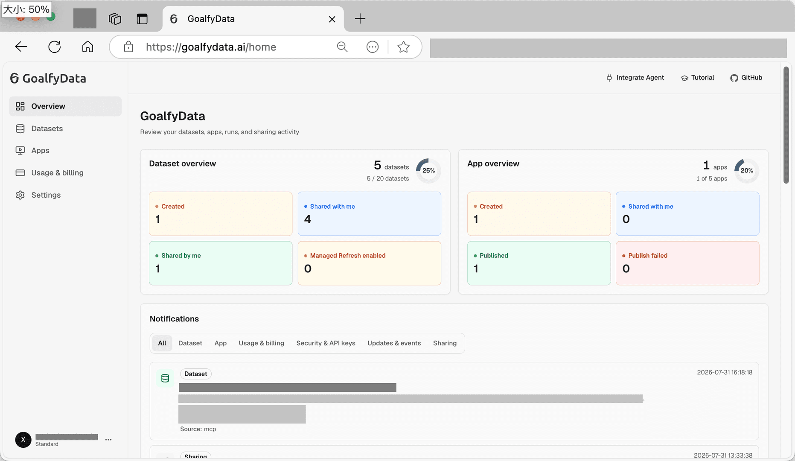This screenshot has width=795, height=461.
Task: Click the Standard plan label
Action: pos(47,444)
